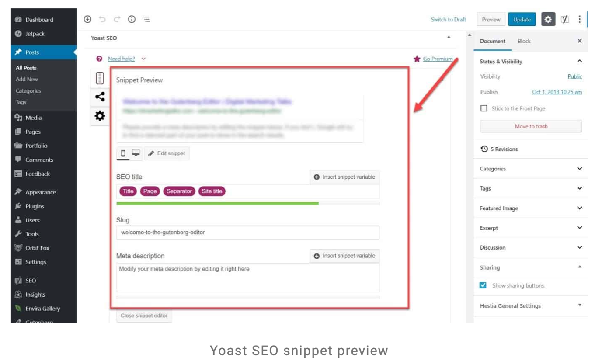Collapse the Sharing panel
This screenshot has width=602, height=361.
click(x=580, y=267)
